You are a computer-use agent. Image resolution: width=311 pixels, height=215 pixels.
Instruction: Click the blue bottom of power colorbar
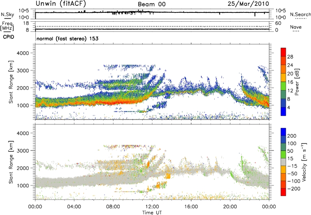tap(283, 111)
